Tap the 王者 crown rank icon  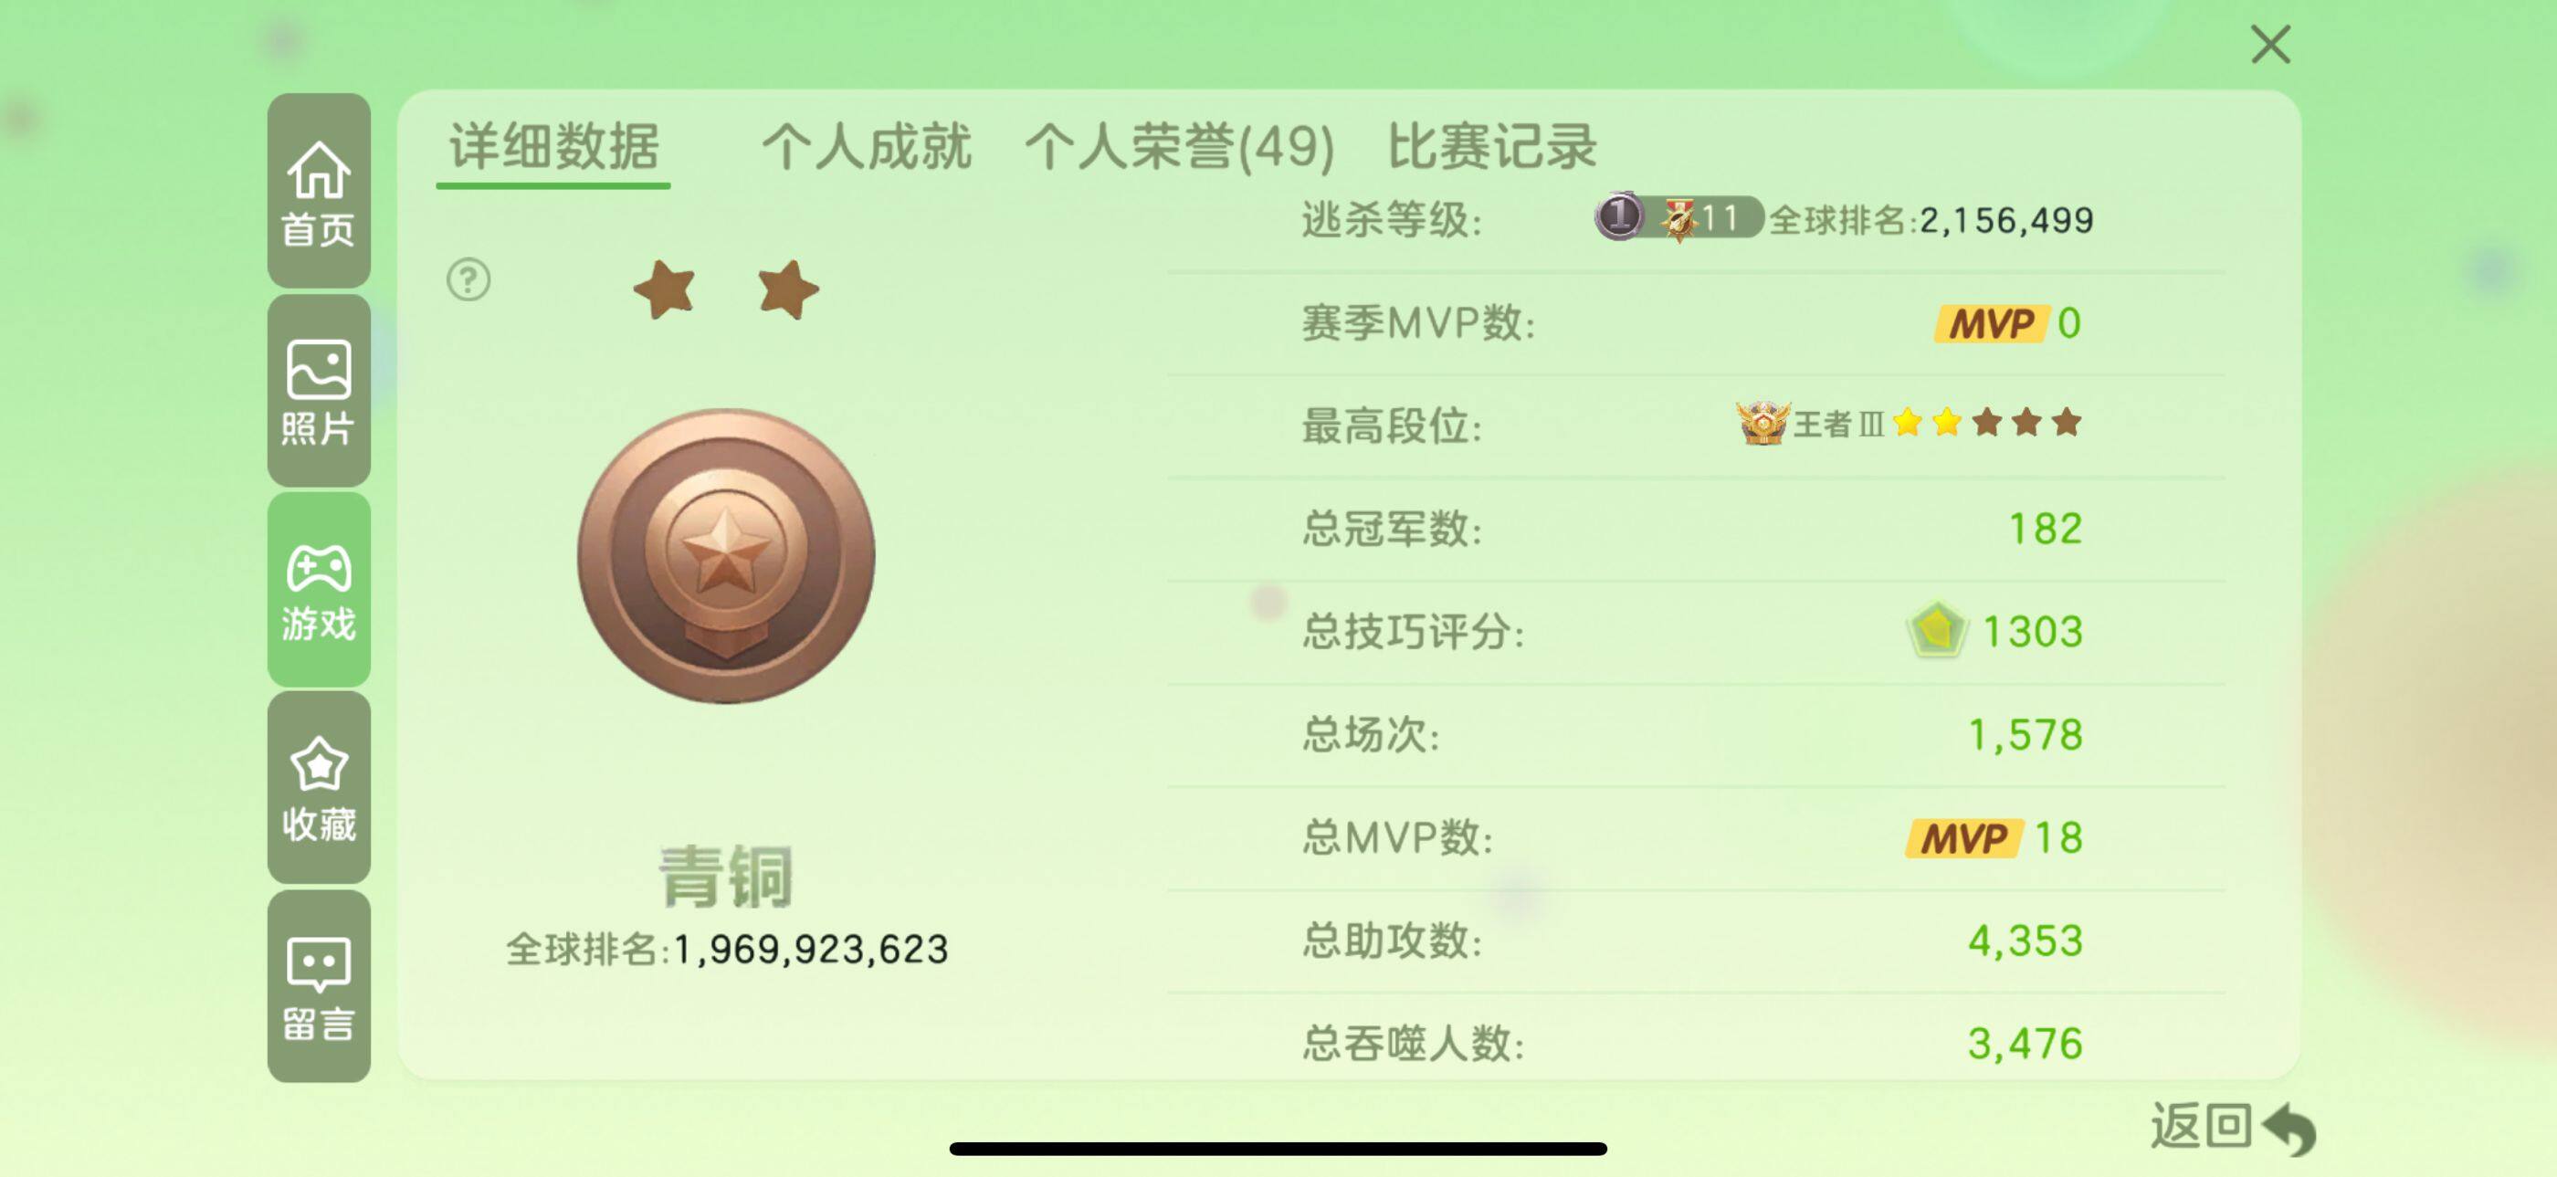point(1762,423)
